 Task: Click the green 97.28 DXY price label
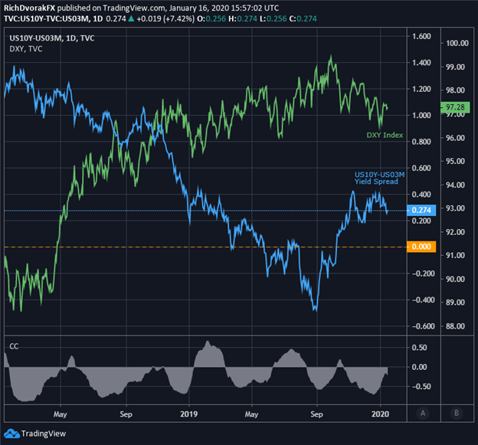(x=455, y=107)
